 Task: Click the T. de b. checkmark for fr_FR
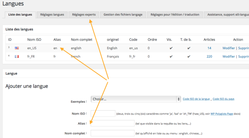[189, 56]
